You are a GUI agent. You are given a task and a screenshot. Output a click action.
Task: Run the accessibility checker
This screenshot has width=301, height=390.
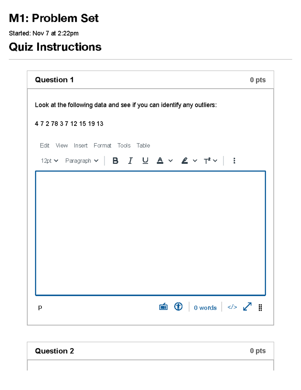click(x=178, y=307)
